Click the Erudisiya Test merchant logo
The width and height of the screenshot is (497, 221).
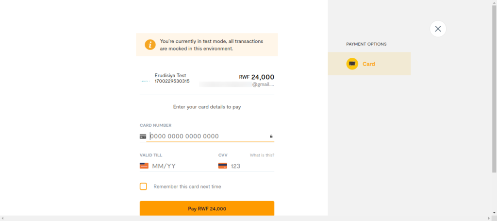(145, 80)
